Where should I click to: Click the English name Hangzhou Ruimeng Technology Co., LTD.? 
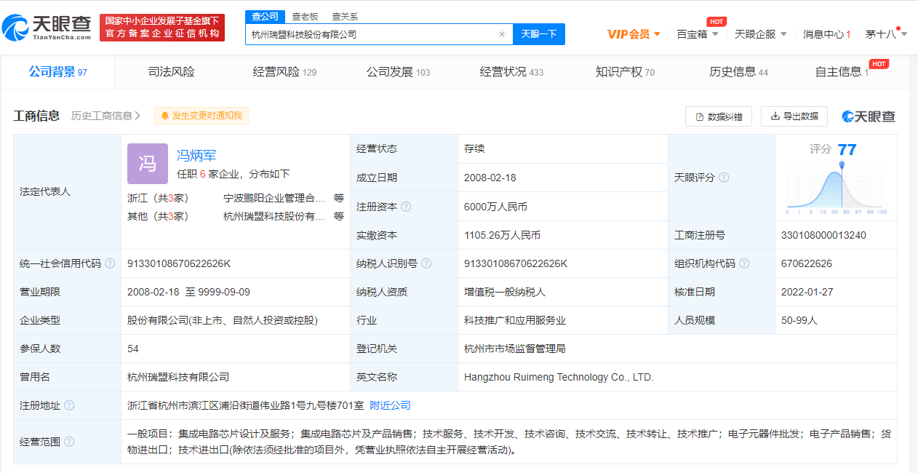[559, 377]
